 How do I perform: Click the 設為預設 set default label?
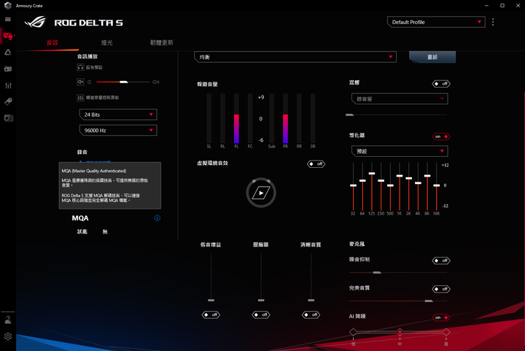94,67
